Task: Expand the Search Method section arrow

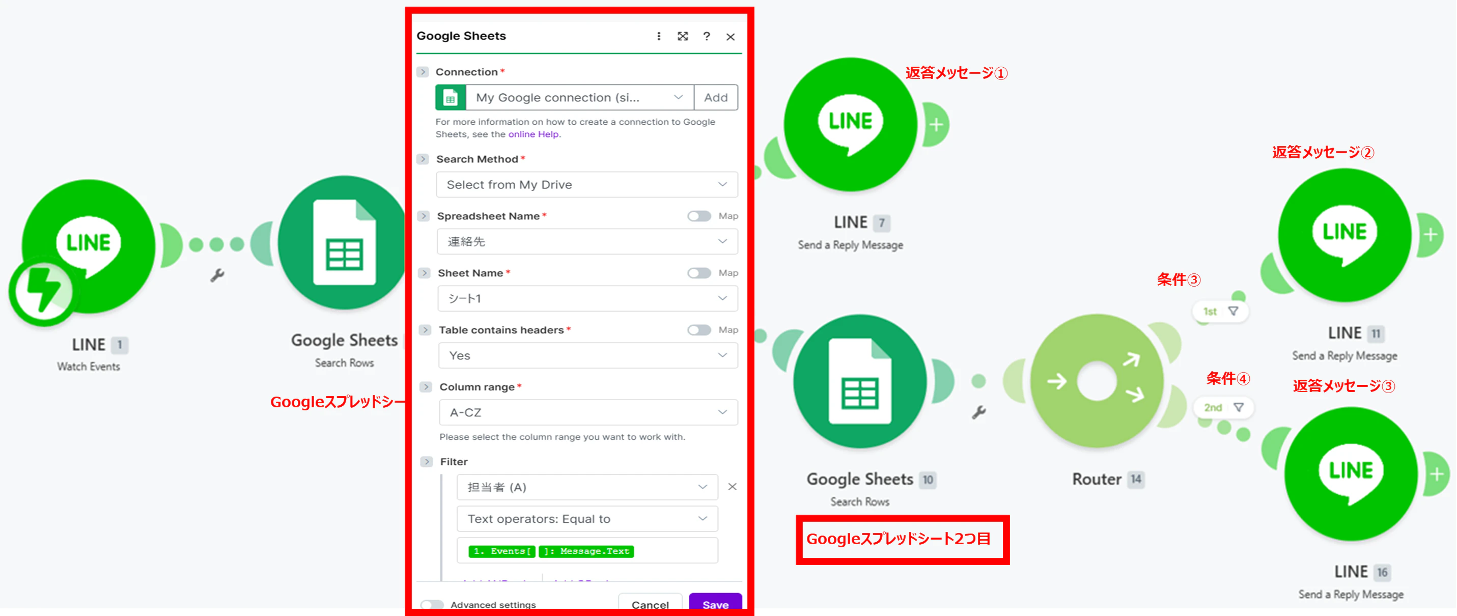Action: 423,159
